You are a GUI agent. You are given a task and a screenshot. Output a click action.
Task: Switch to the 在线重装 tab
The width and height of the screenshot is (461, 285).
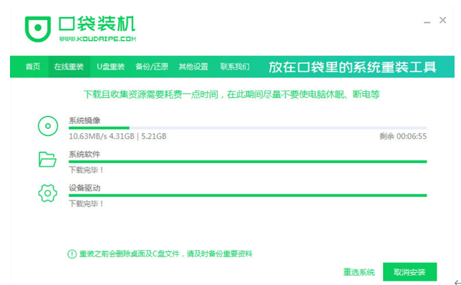(69, 67)
